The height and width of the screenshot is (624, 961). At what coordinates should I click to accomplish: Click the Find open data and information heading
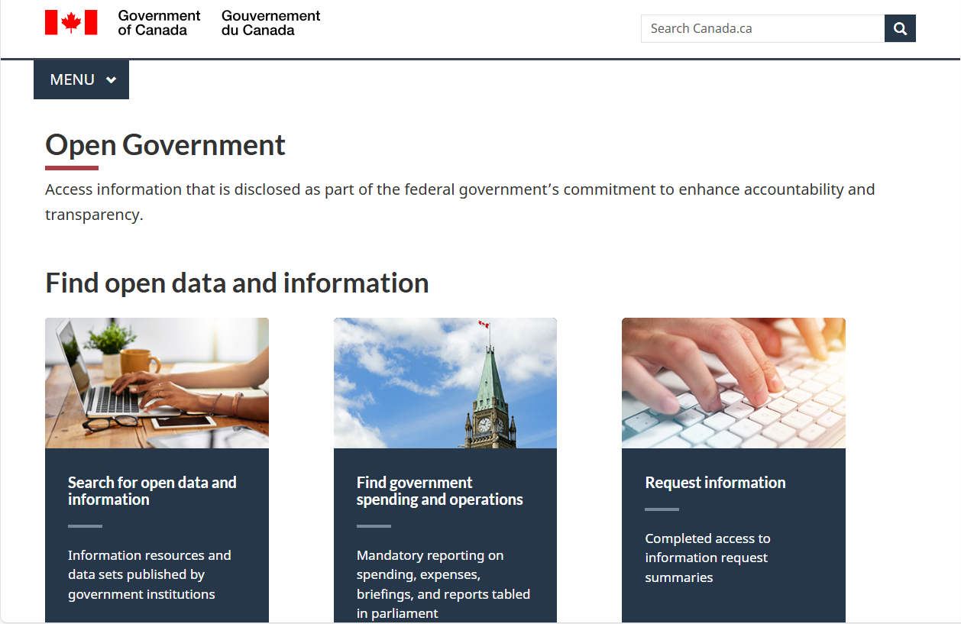click(237, 283)
